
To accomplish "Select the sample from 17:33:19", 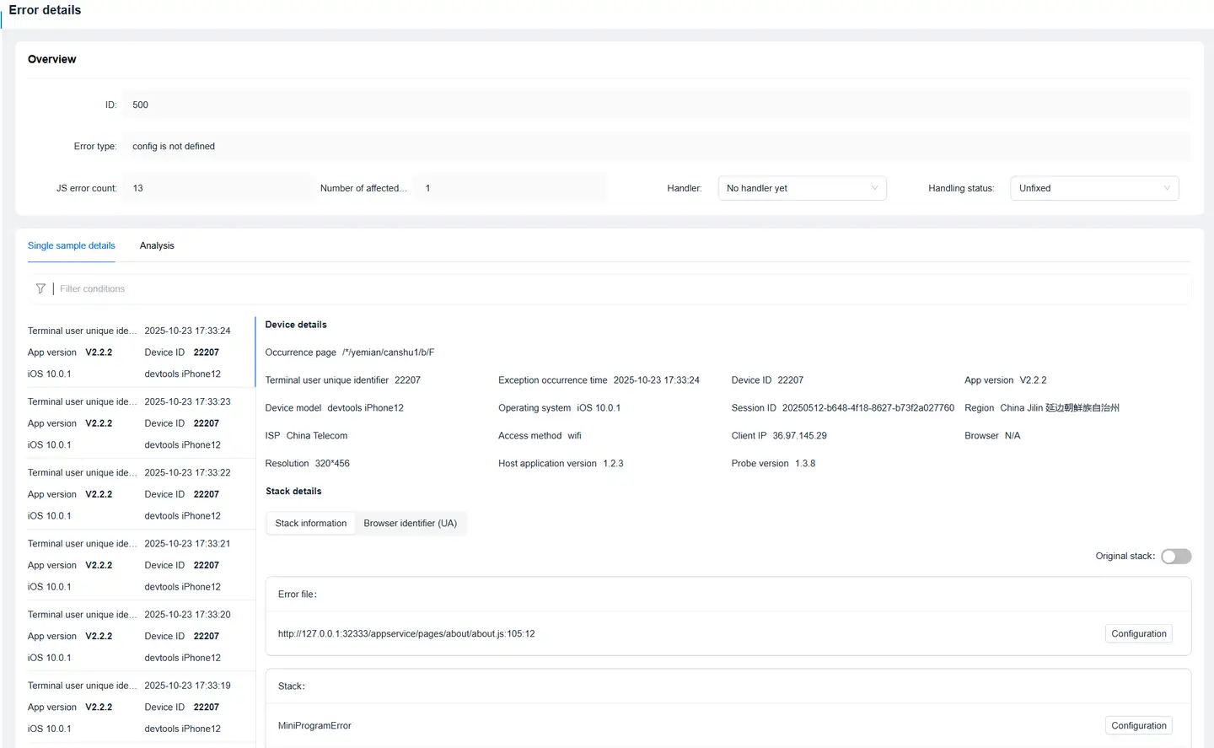I will 135,707.
